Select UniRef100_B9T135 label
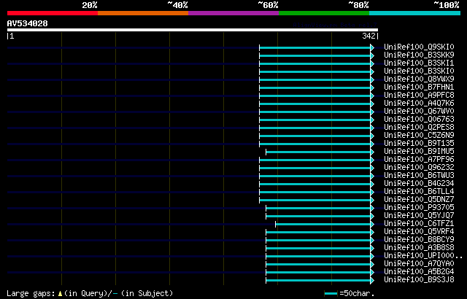Viewport: 467px width, 299px height. pos(419,144)
